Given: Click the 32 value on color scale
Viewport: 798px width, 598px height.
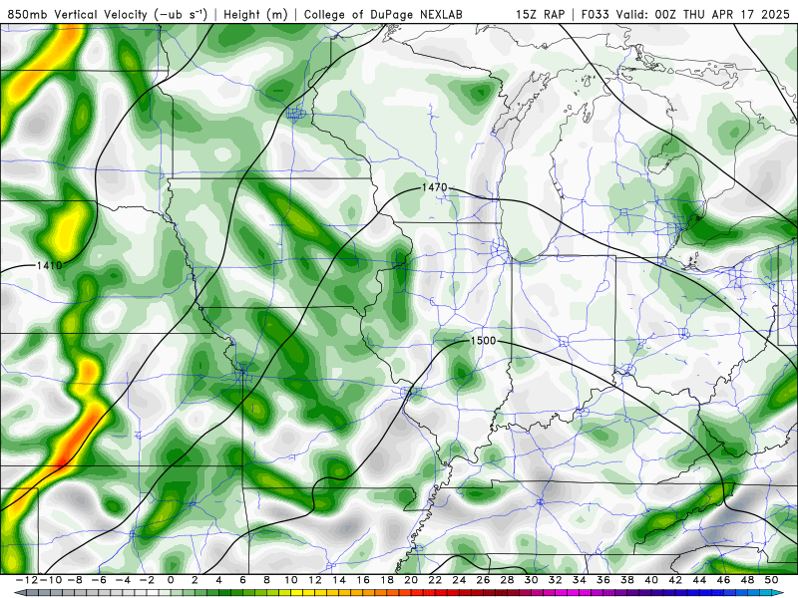Looking at the screenshot, I should 556,580.
